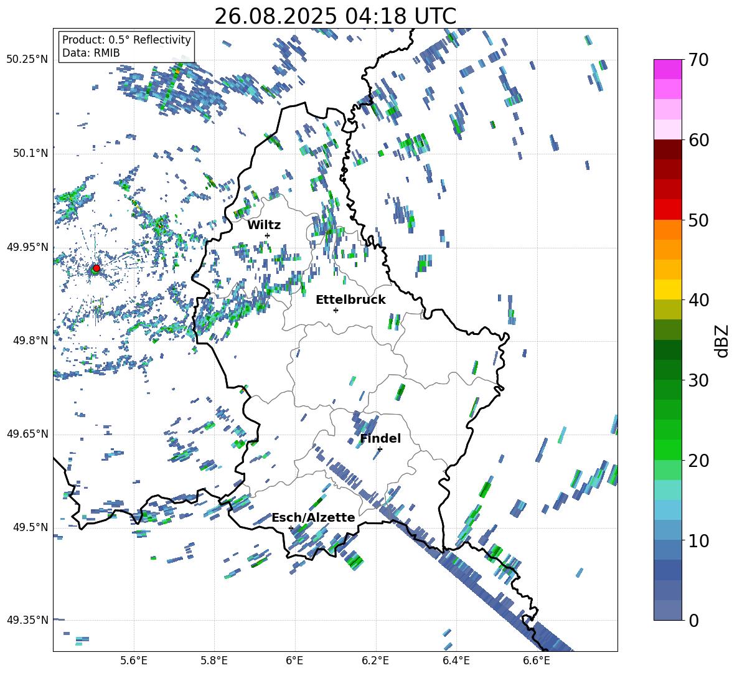Click the 5.6°E longitude label
This screenshot has height=673, width=737.
[134, 661]
